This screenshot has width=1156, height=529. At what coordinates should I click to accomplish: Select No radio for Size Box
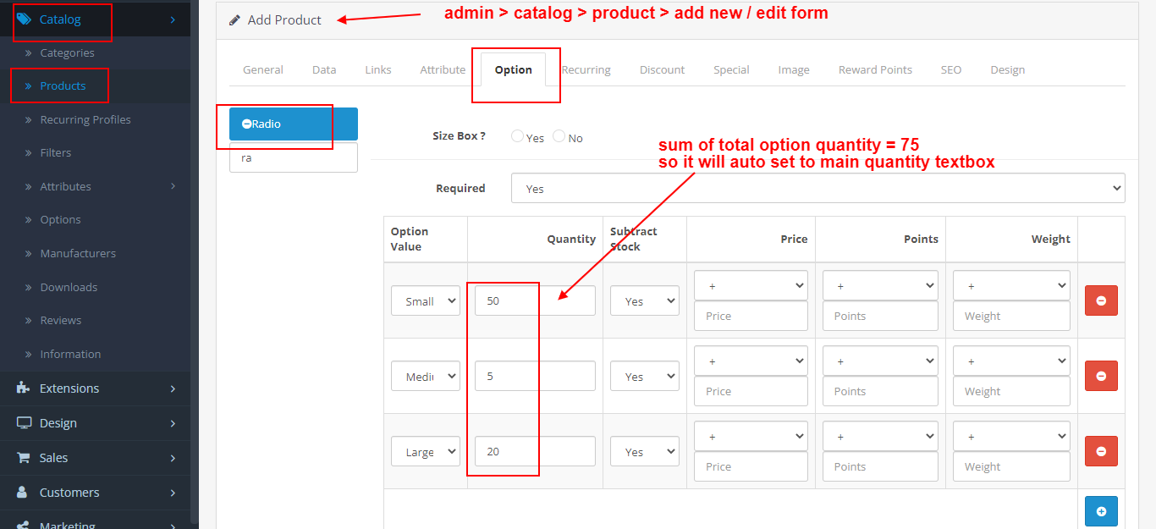click(559, 136)
